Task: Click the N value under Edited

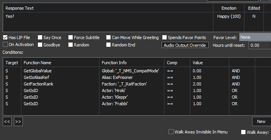Action: pyautogui.click(x=254, y=16)
